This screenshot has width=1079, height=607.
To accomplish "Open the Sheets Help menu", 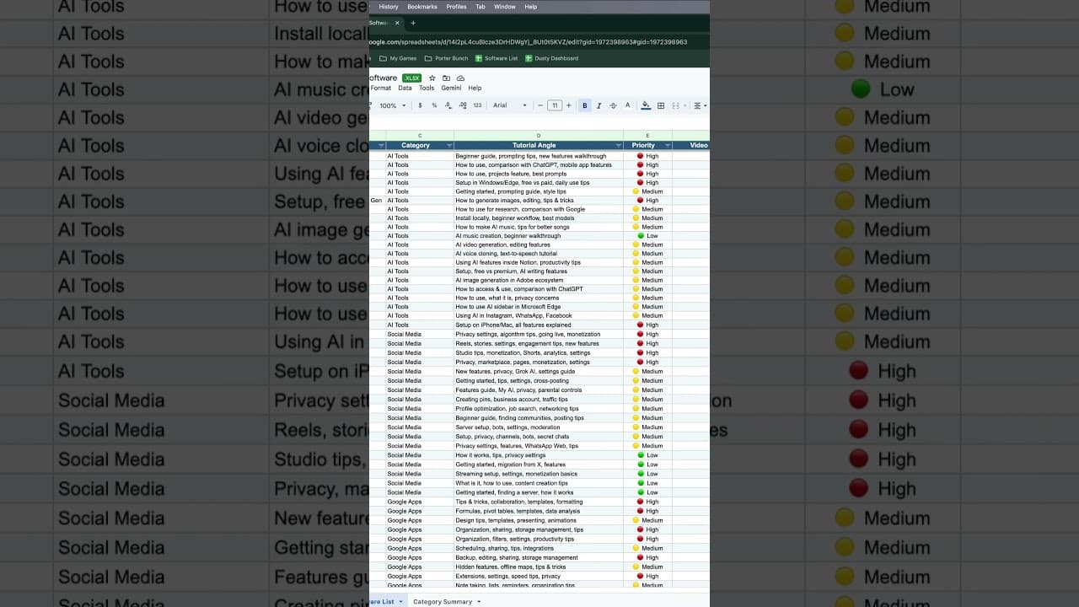I will pos(475,88).
